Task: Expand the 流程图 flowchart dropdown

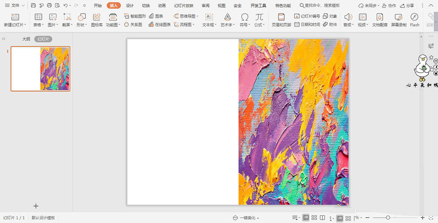Action: point(193,24)
